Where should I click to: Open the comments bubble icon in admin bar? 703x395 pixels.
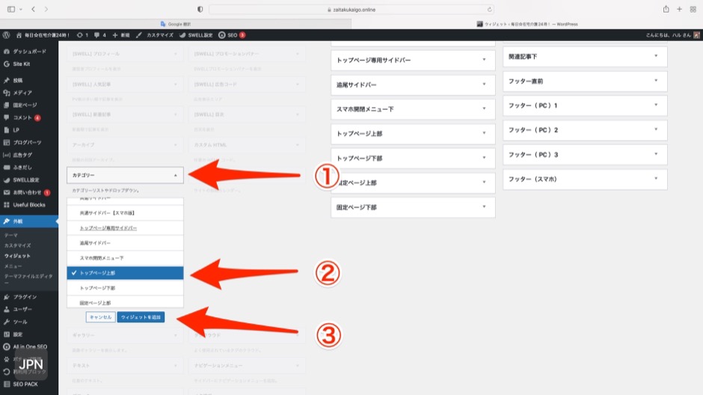tap(96, 35)
